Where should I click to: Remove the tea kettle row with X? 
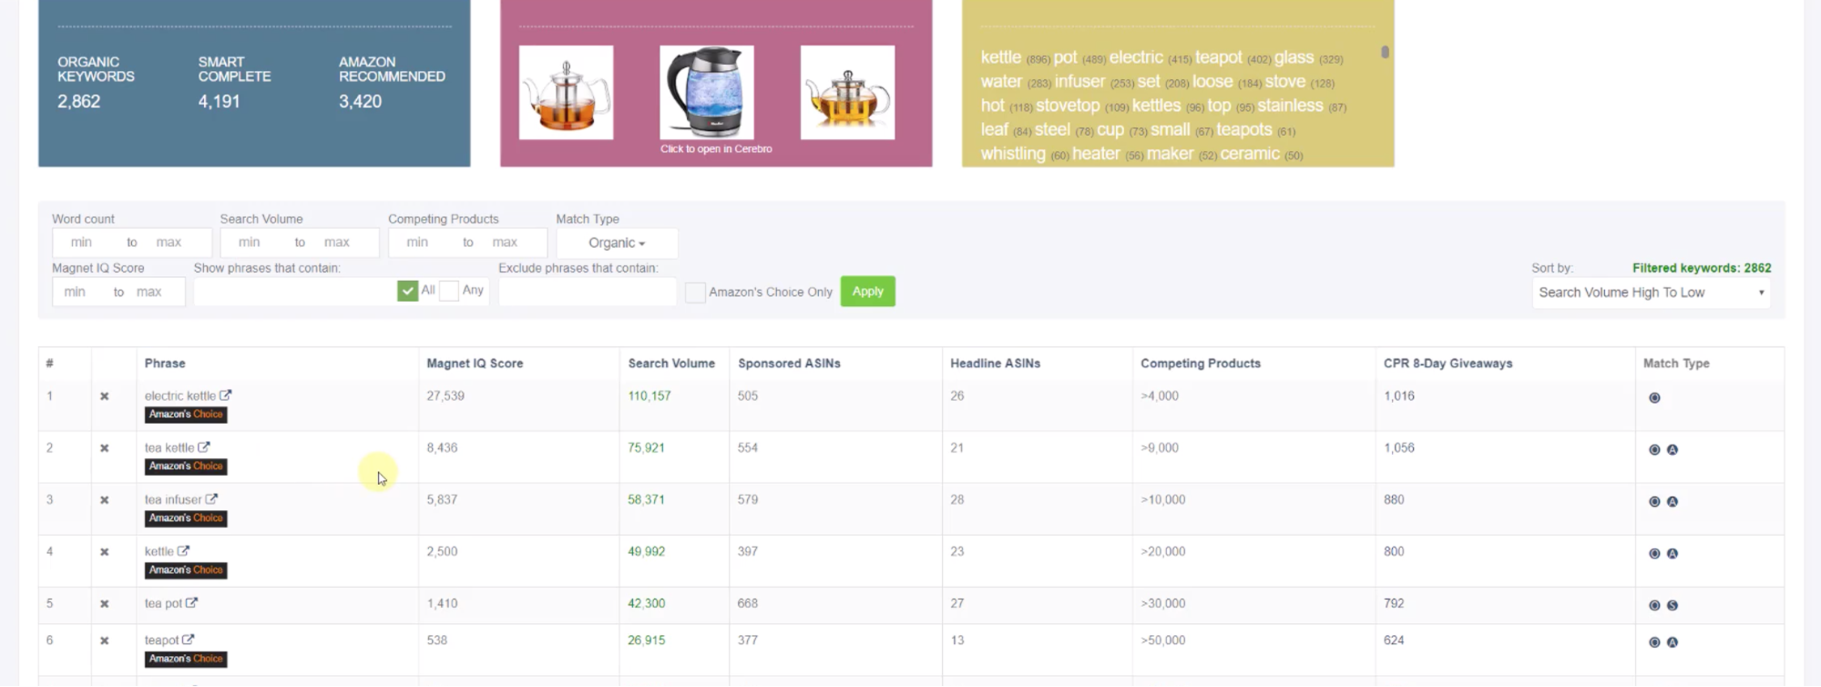105,448
